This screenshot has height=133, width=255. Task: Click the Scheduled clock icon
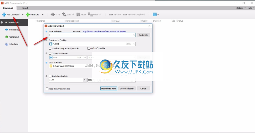pos(7,44)
